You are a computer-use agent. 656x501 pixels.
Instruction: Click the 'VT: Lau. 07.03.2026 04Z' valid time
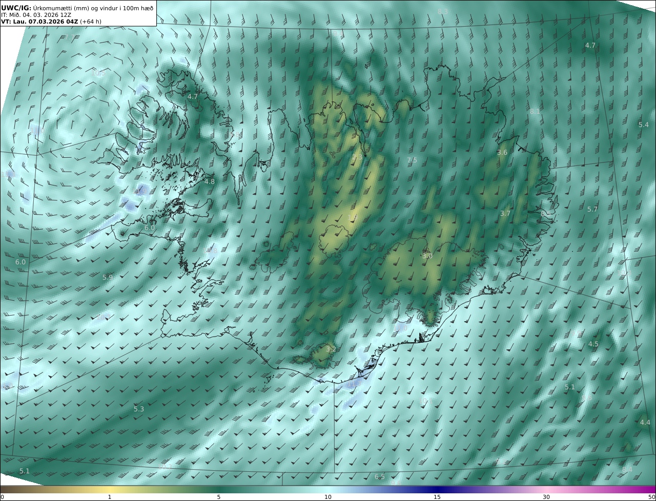pyautogui.click(x=39, y=22)
